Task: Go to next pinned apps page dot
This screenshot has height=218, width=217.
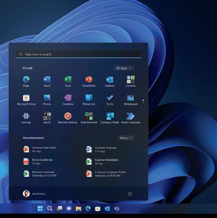Action: [x=143, y=103]
